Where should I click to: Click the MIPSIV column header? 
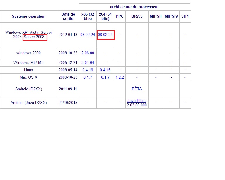(171, 16)
